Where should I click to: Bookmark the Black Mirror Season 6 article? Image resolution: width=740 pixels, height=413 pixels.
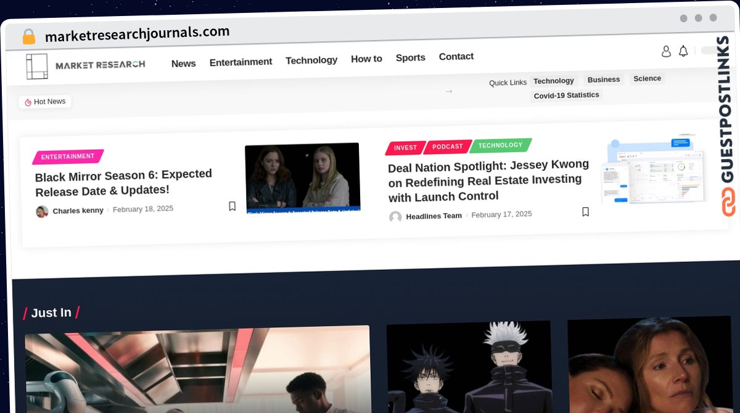[232, 206]
